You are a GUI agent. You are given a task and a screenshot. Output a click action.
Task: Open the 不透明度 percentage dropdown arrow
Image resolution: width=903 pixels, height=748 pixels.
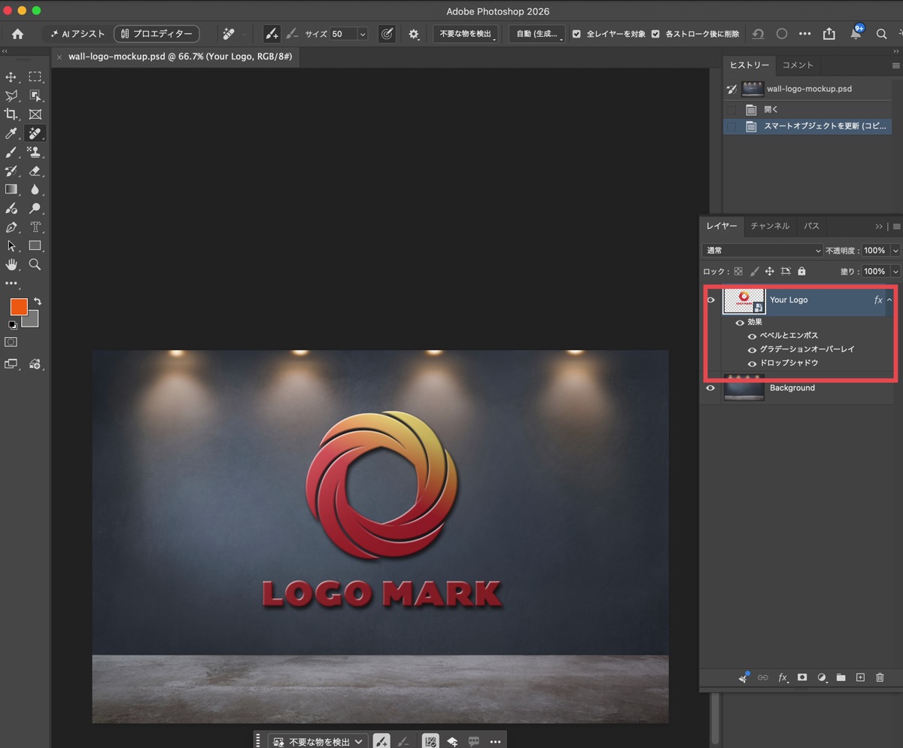[x=895, y=251]
